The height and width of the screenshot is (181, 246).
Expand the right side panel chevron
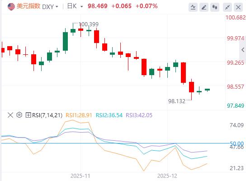tap(243, 50)
